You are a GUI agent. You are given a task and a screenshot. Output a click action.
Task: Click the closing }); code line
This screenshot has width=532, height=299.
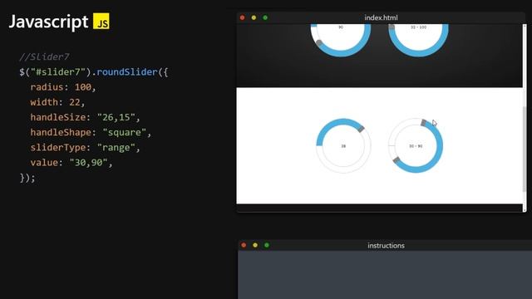click(27, 178)
